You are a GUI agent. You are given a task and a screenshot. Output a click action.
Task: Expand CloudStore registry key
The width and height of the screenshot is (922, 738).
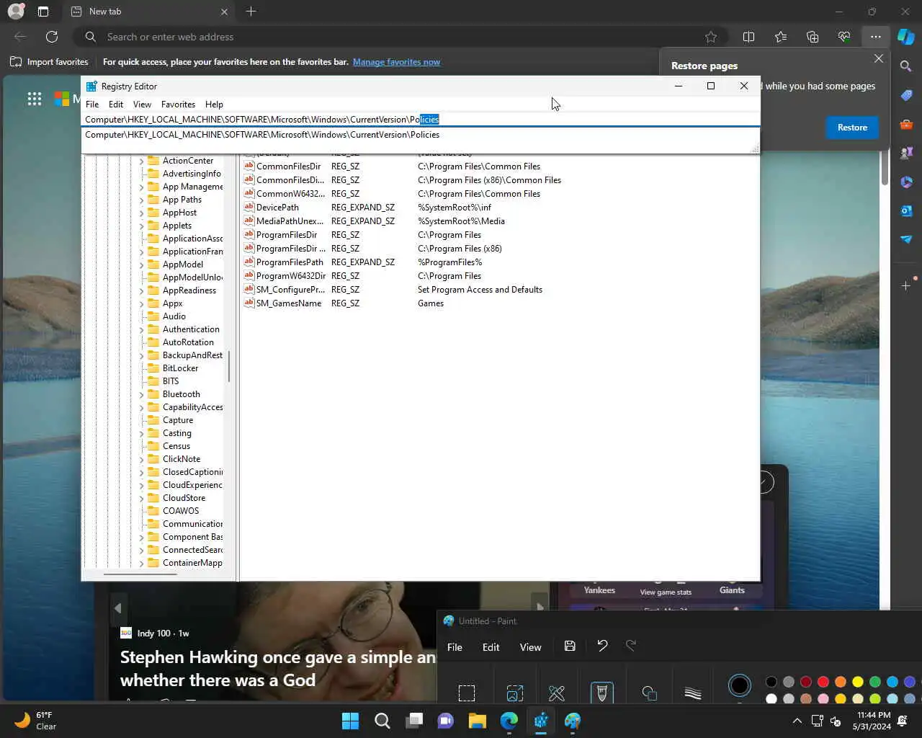point(141,499)
